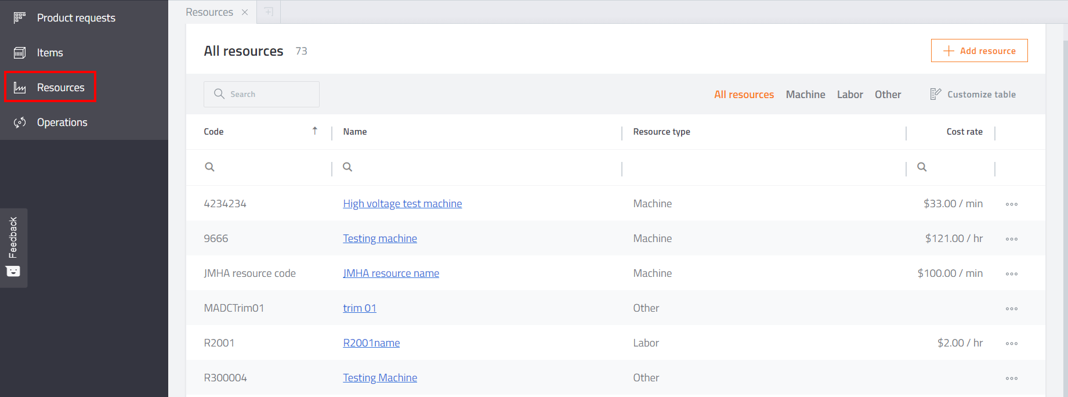The image size is (1068, 397).
Task: Open Testing Machine link for R300004
Action: [380, 378]
